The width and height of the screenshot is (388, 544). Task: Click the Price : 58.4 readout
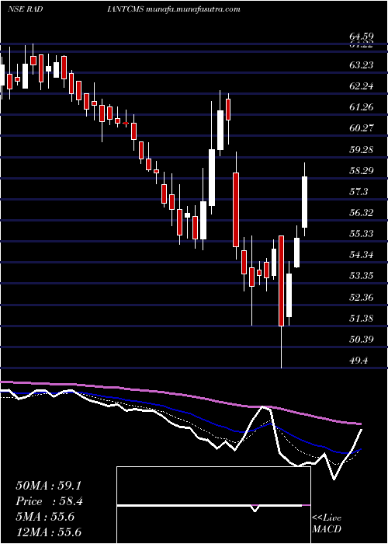49,501
